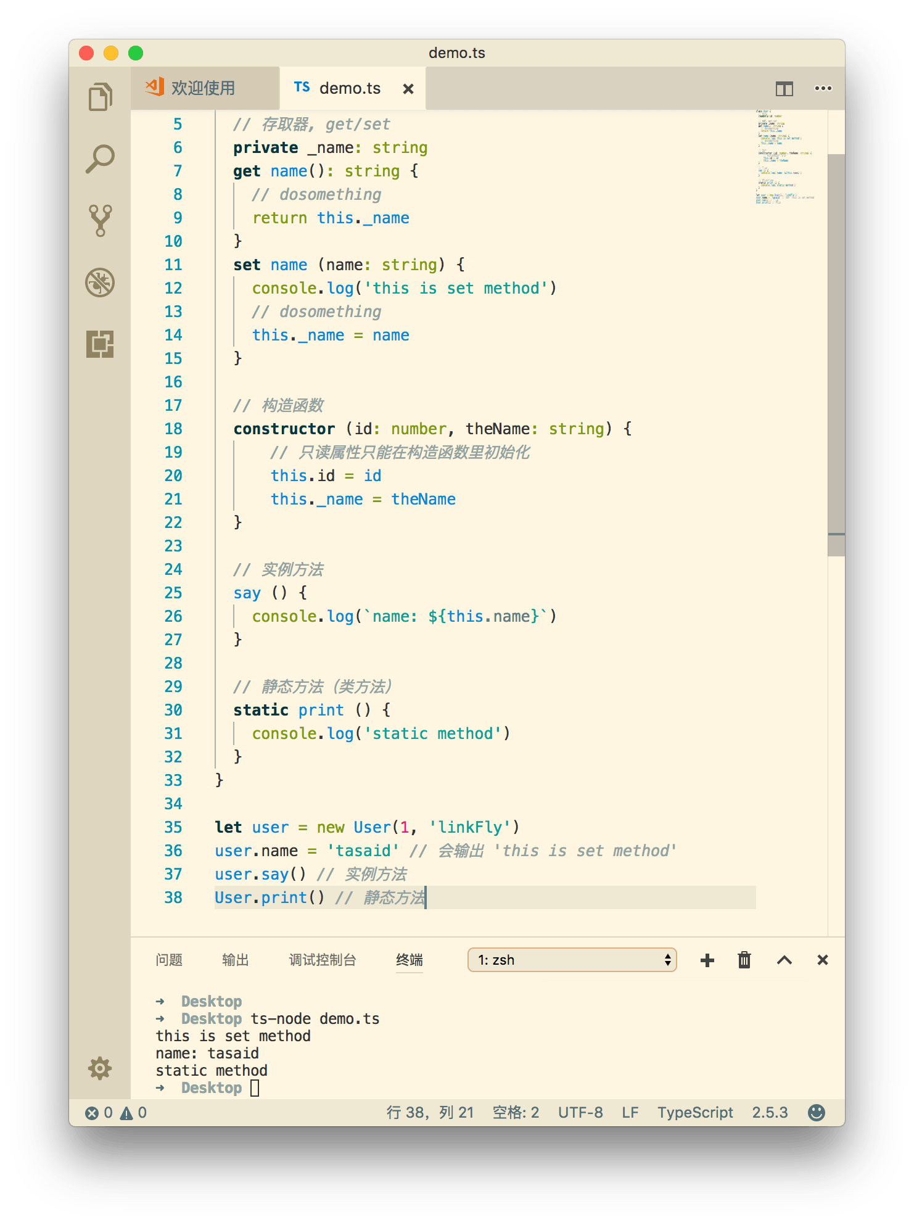Click the 行 38, 列 21 cursor position
Screen dimensions: 914x1225
[430, 1113]
